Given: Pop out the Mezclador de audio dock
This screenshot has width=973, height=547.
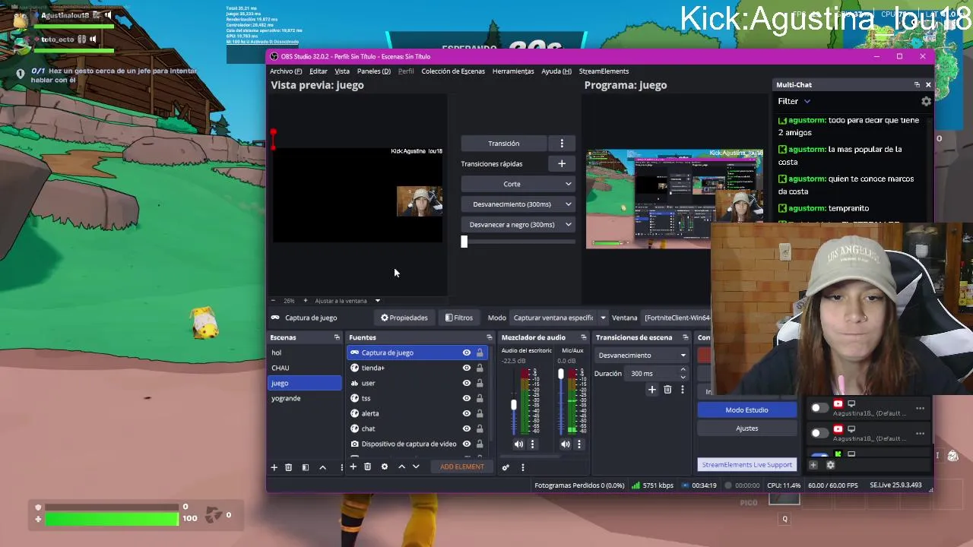Looking at the screenshot, I should click(584, 337).
